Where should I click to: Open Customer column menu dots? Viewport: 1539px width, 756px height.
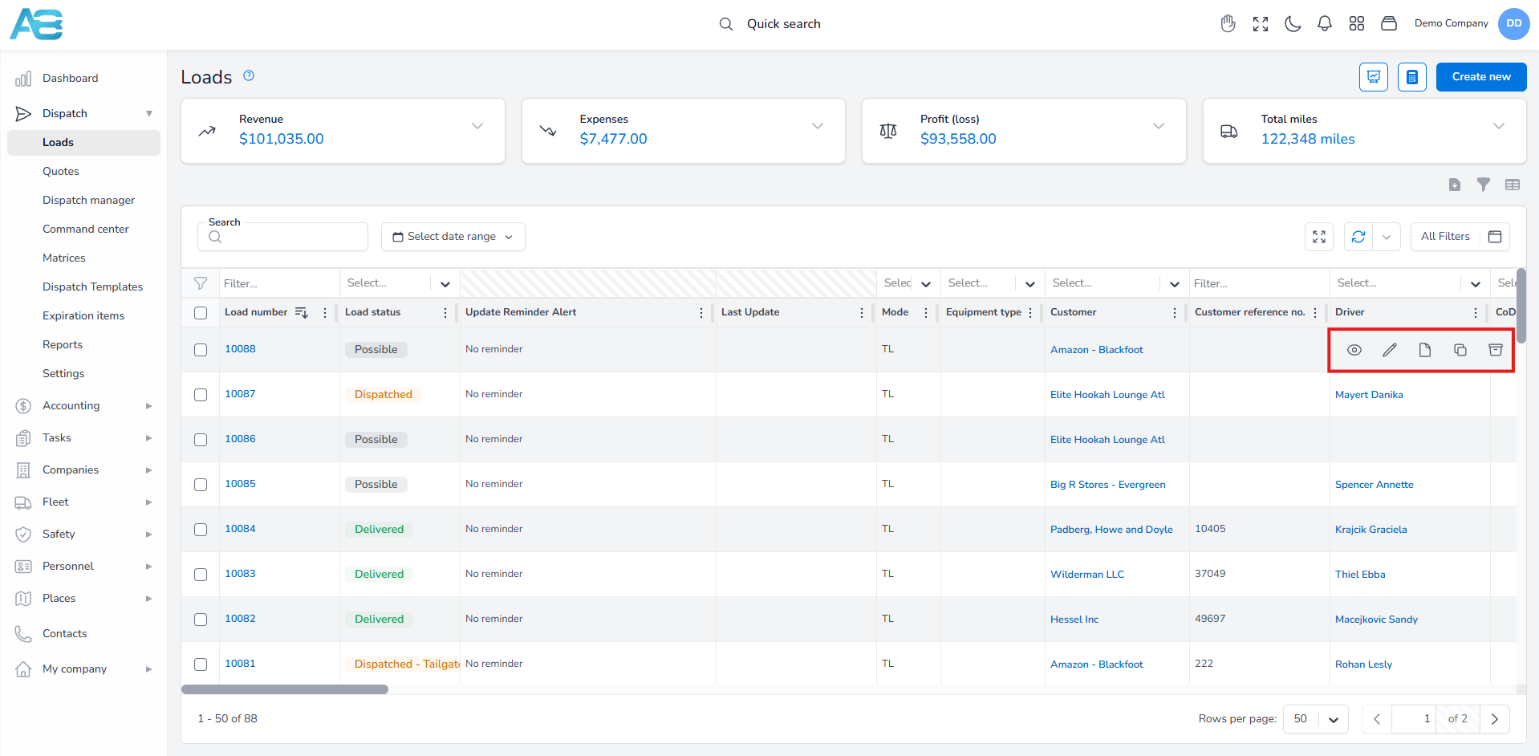[x=1175, y=313]
